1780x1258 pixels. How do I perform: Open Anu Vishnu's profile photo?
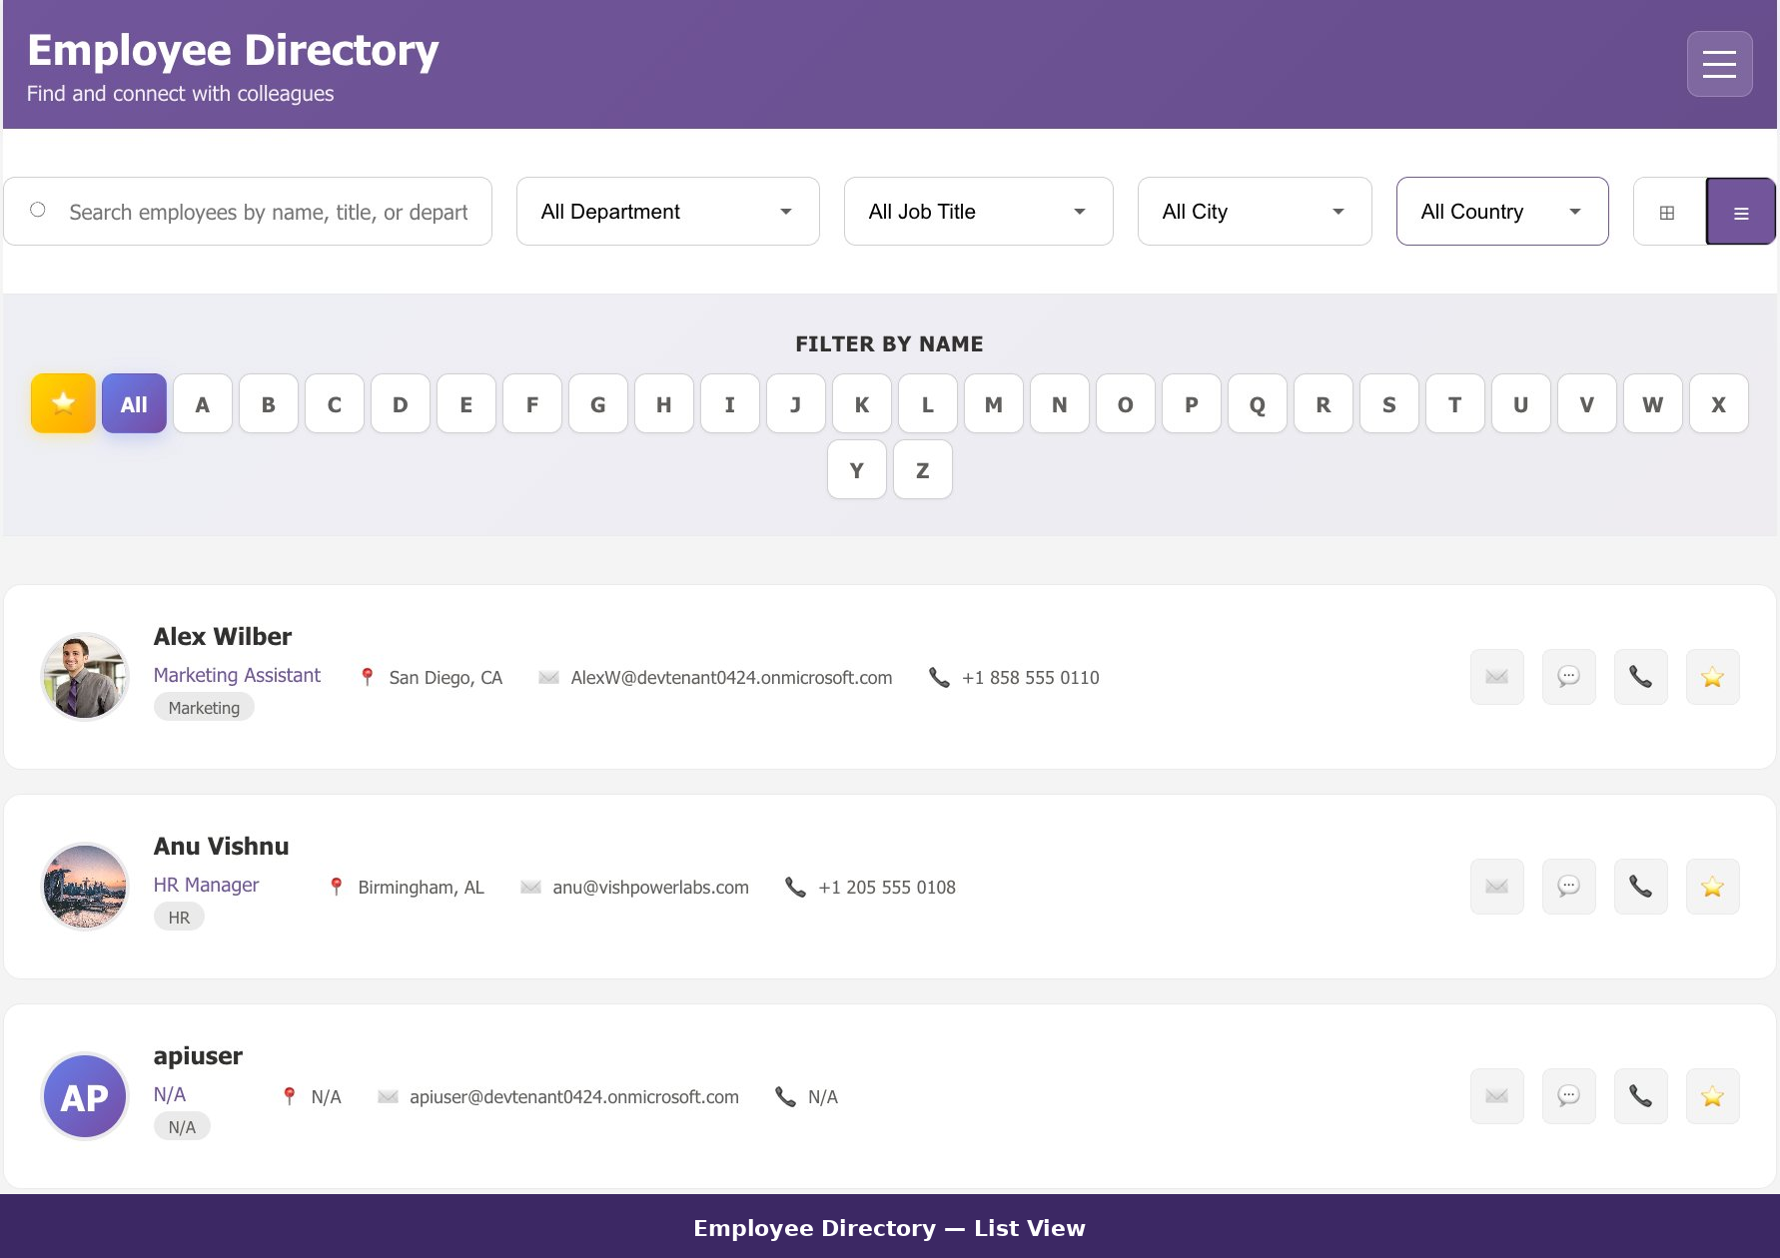point(85,887)
